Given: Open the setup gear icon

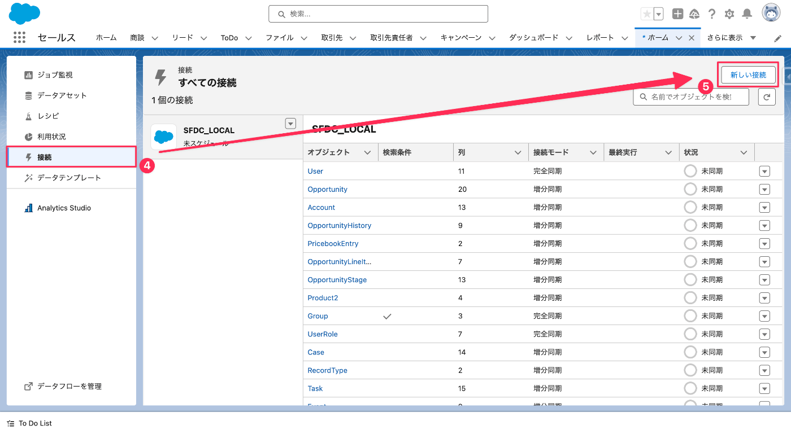Looking at the screenshot, I should [729, 14].
